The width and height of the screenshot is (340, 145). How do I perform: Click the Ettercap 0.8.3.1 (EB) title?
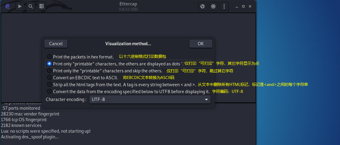[128, 6]
